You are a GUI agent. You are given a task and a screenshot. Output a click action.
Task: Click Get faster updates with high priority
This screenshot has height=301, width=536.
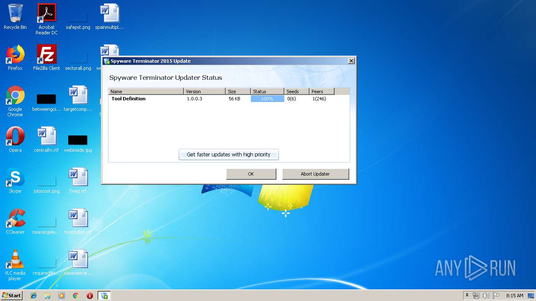(229, 155)
